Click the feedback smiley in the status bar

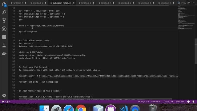pyautogui.click(x=188, y=101)
